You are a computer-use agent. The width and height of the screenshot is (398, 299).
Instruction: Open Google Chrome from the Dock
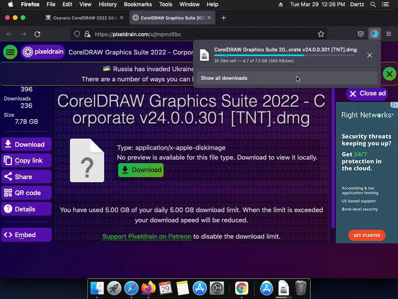coord(241,288)
